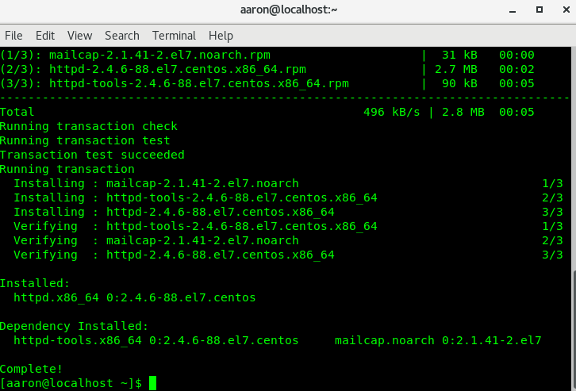Click 'Verifying : mailcap-2.1.41-2.el7.noarch' line
576x391 pixels.
pyautogui.click(x=156, y=240)
